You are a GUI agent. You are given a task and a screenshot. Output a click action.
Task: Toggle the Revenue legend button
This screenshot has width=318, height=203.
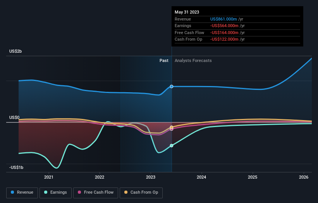[22, 193]
